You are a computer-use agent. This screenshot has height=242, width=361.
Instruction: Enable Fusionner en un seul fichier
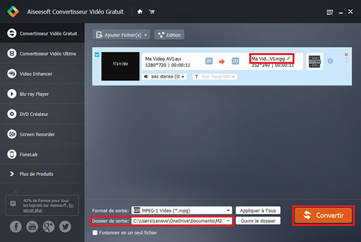pos(96,232)
